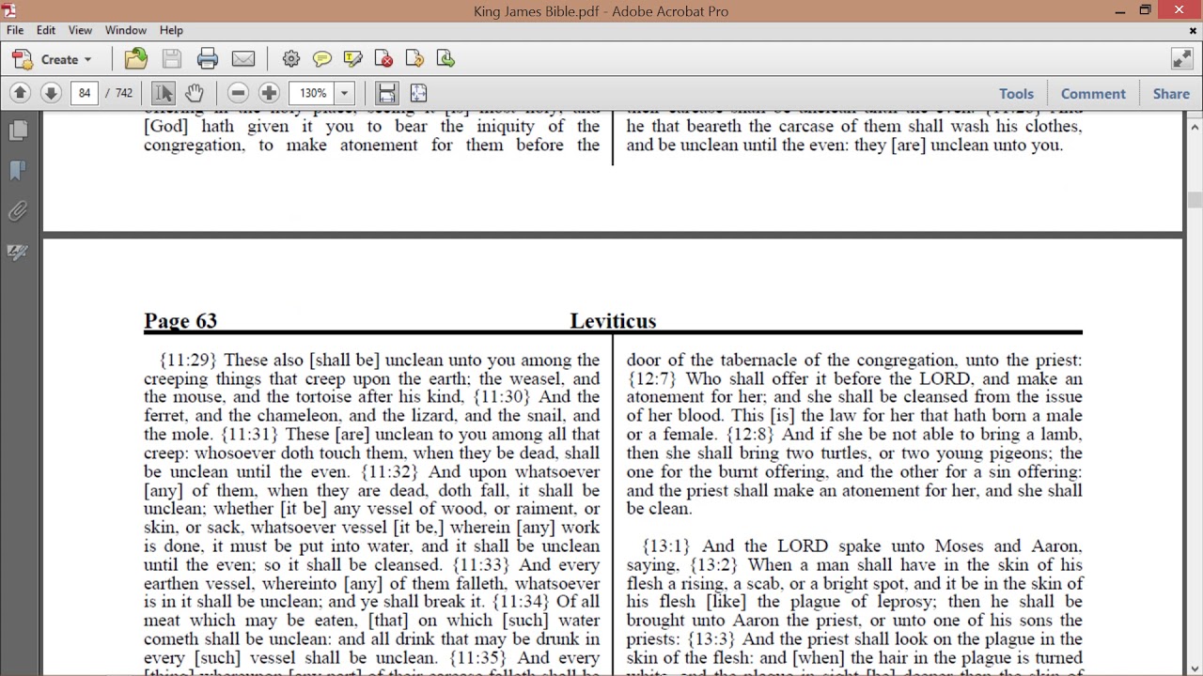The image size is (1203, 676).
Task: Click verse marker {13:1} in right column
Action: point(666,546)
